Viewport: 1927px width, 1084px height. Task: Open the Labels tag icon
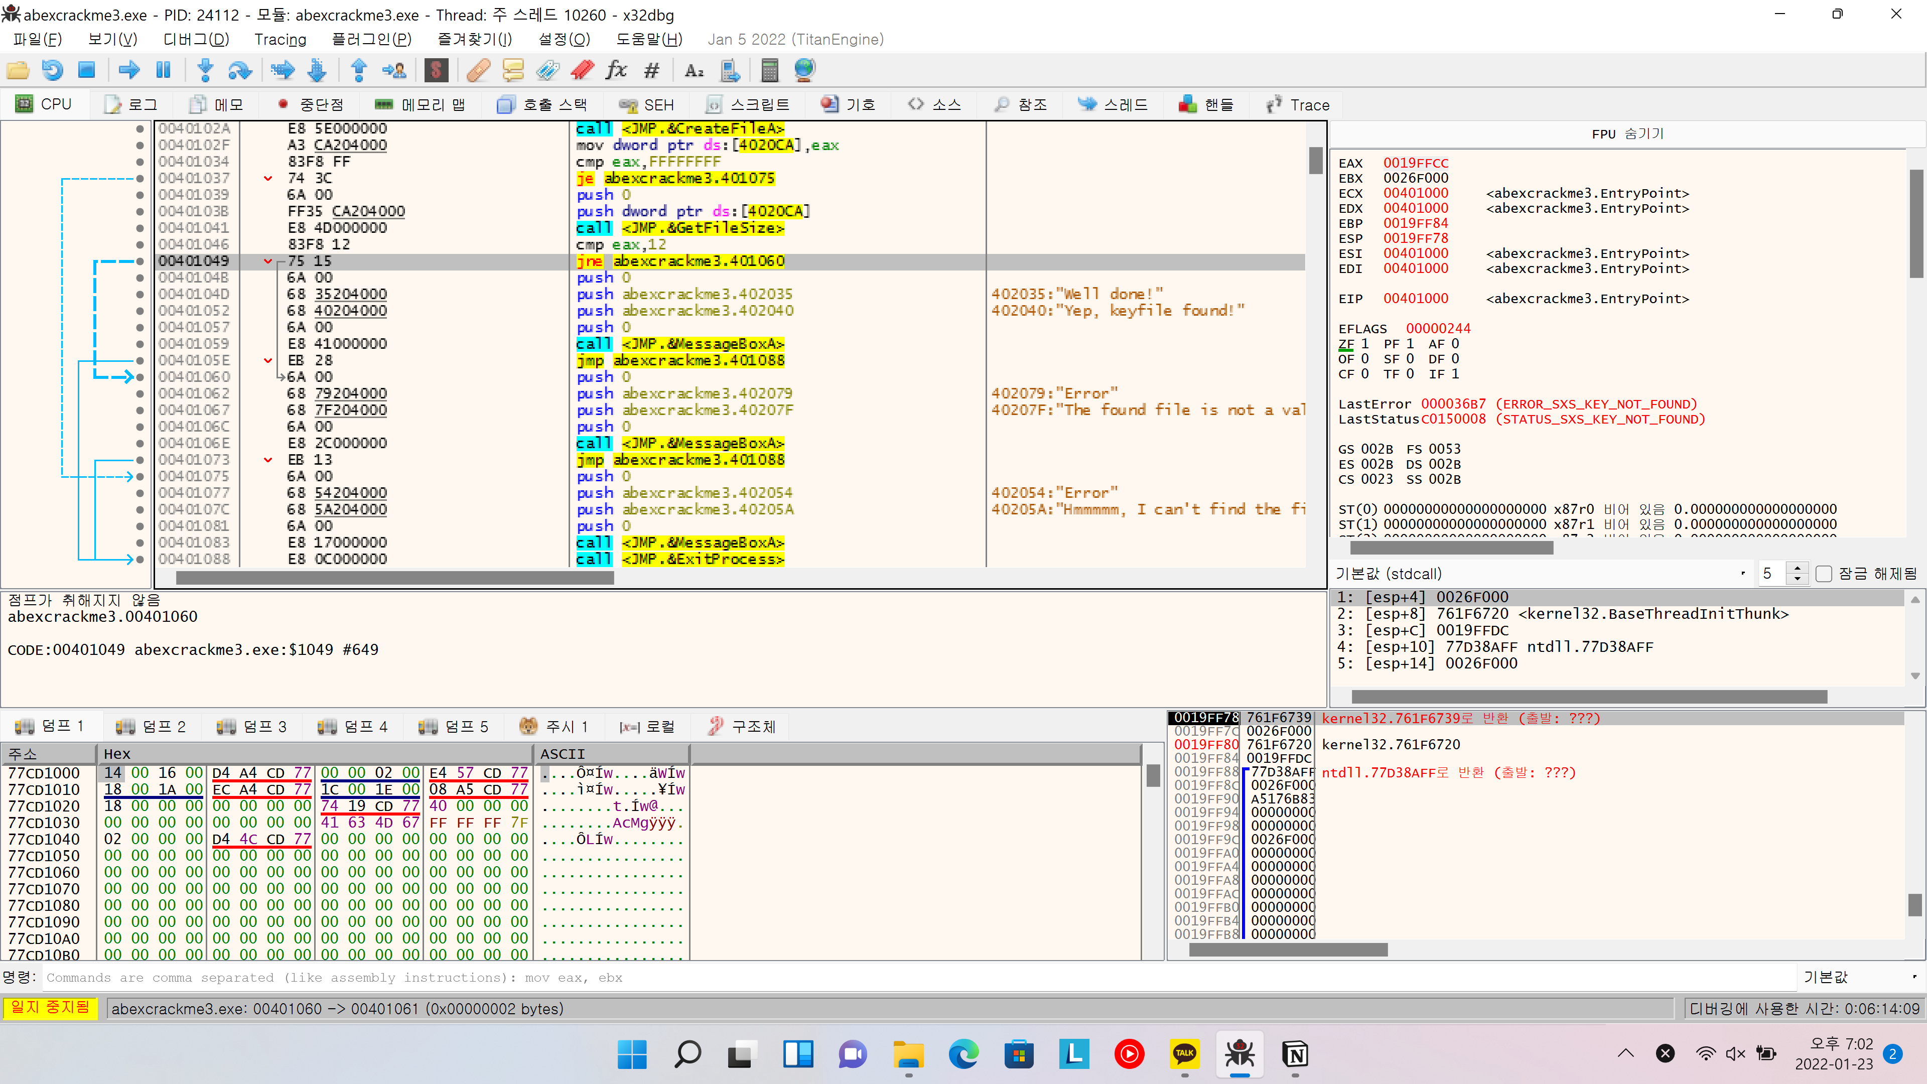point(547,70)
